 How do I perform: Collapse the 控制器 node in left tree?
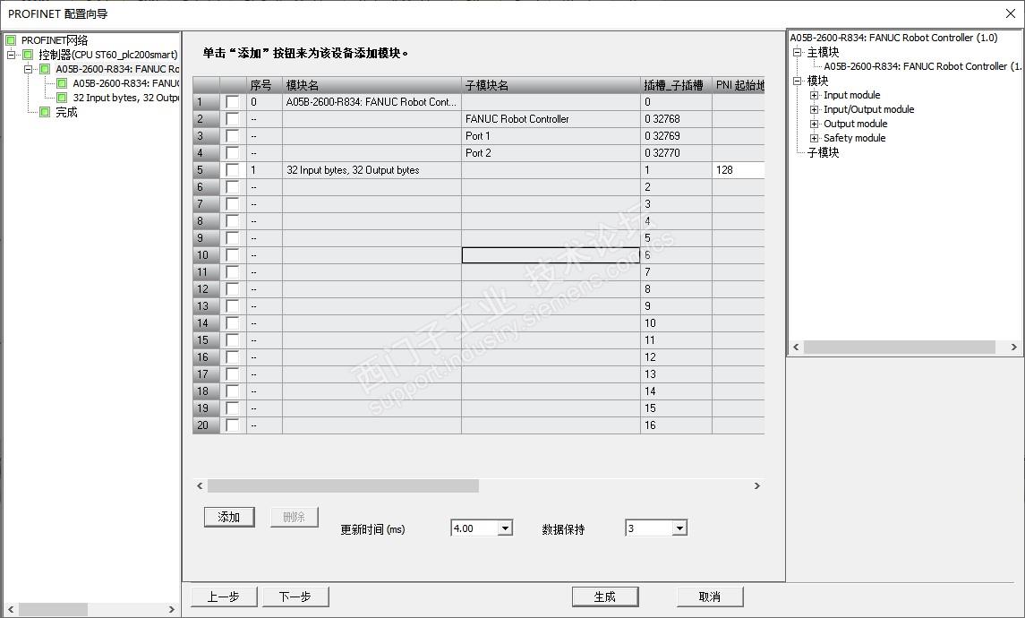(11, 55)
